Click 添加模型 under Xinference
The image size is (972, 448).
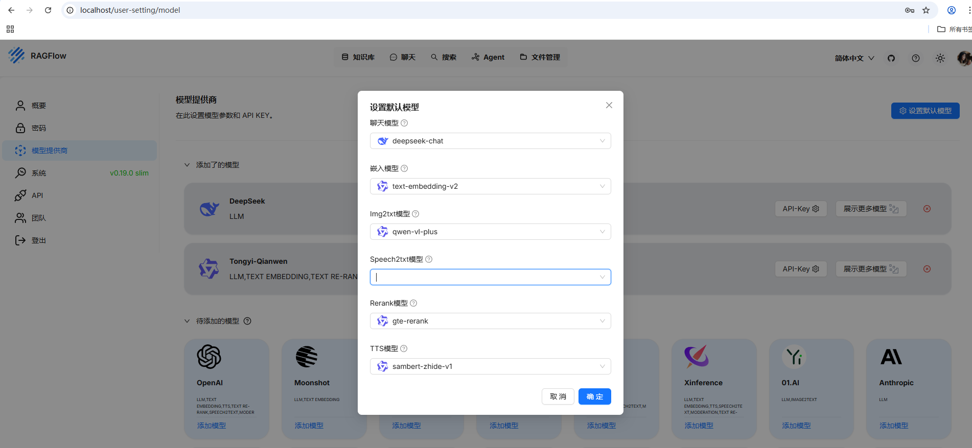pyautogui.click(x=699, y=426)
